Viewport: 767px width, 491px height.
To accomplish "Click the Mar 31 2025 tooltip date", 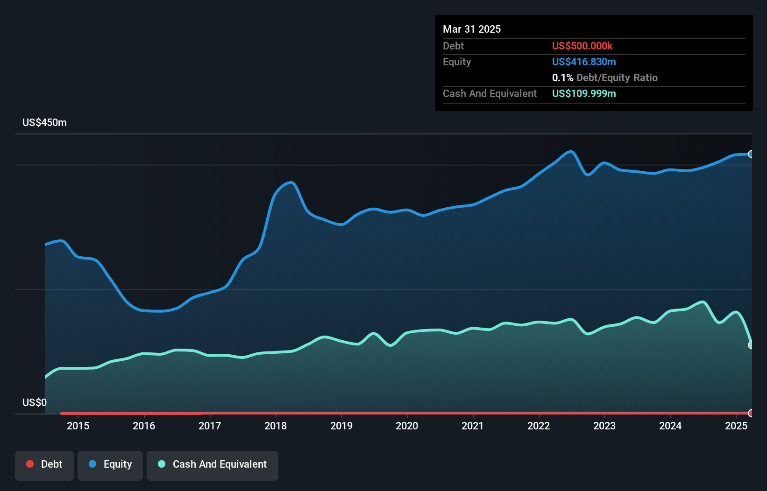I will (x=472, y=29).
